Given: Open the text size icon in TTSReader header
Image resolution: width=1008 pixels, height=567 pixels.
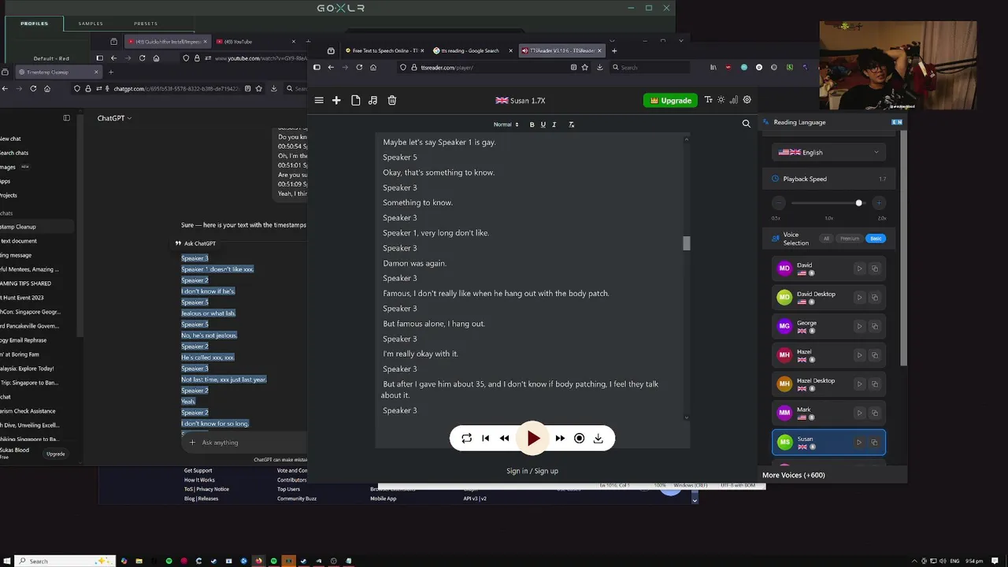Looking at the screenshot, I should point(708,100).
